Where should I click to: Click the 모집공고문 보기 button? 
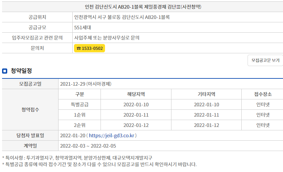click(x=265, y=61)
